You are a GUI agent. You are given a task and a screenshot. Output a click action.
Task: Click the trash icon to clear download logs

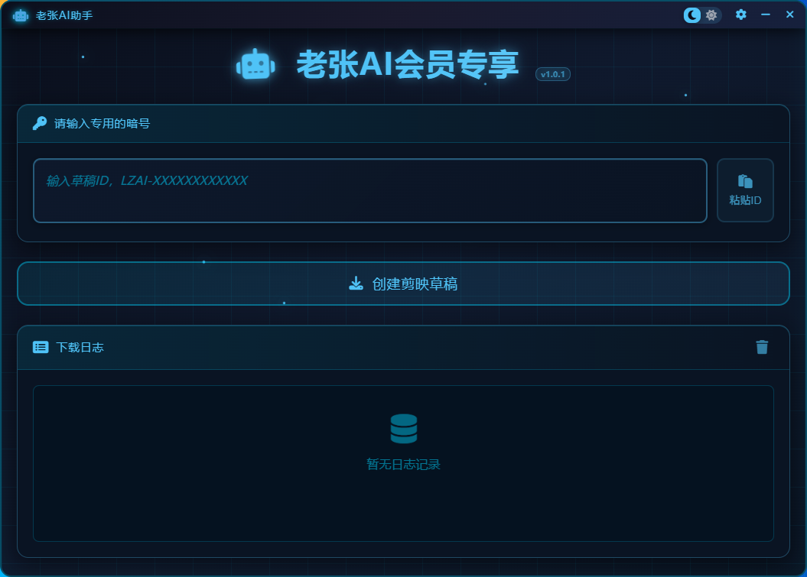(x=762, y=347)
